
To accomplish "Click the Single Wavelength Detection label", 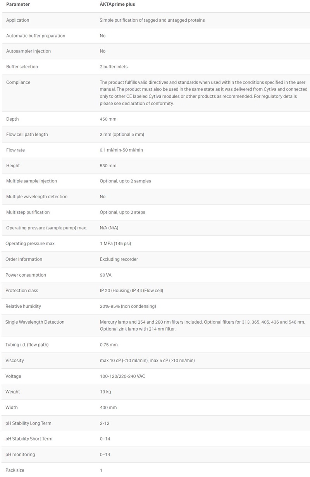I will (35, 322).
